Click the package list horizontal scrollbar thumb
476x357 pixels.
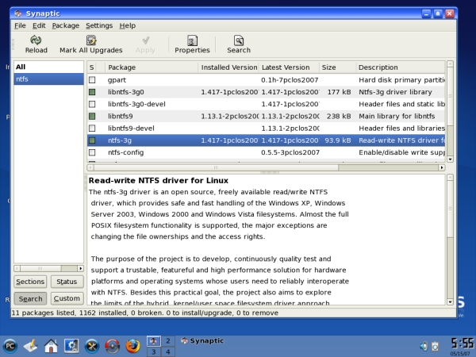(x=216, y=167)
